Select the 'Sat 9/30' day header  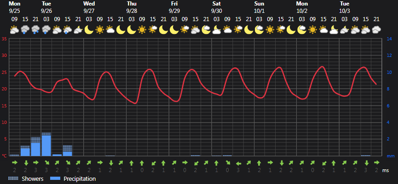[217, 7]
